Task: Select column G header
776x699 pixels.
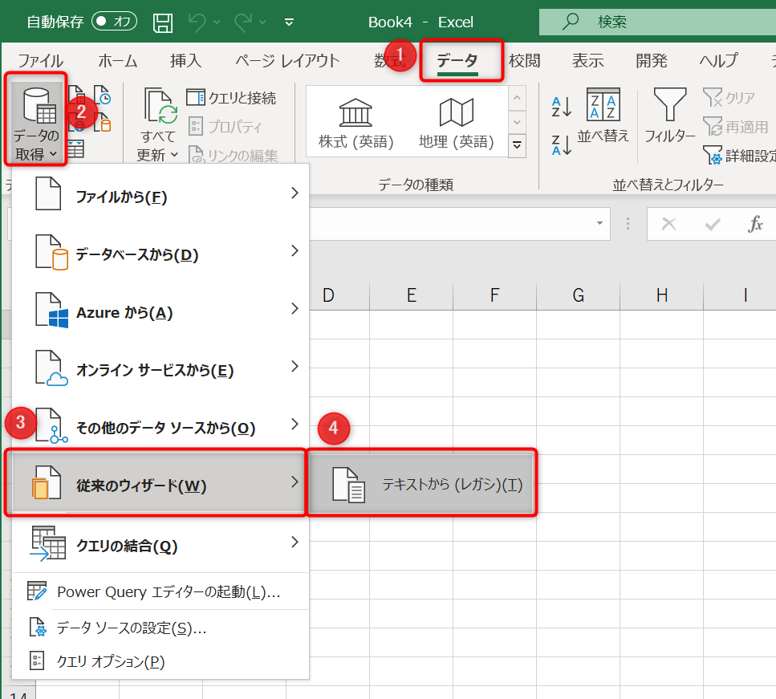Action: click(579, 295)
